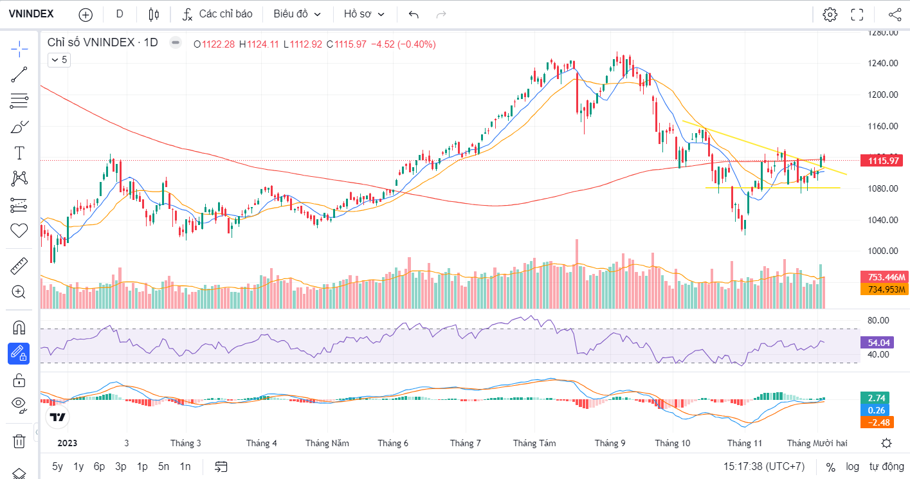Click the gray circle beside the VNINDEX title
The image size is (910, 479).
coord(176,43)
